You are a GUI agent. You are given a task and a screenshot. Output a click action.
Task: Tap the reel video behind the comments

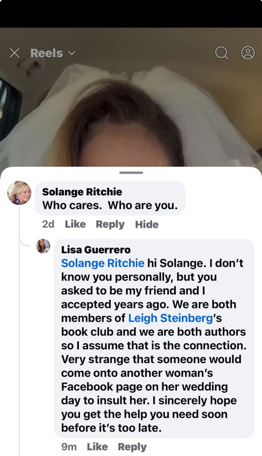(131, 110)
